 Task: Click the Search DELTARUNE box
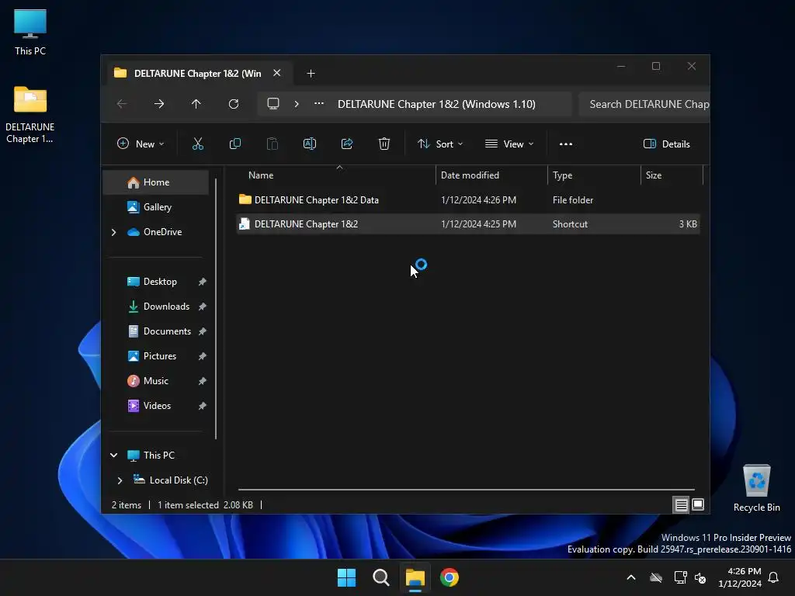[644, 104]
